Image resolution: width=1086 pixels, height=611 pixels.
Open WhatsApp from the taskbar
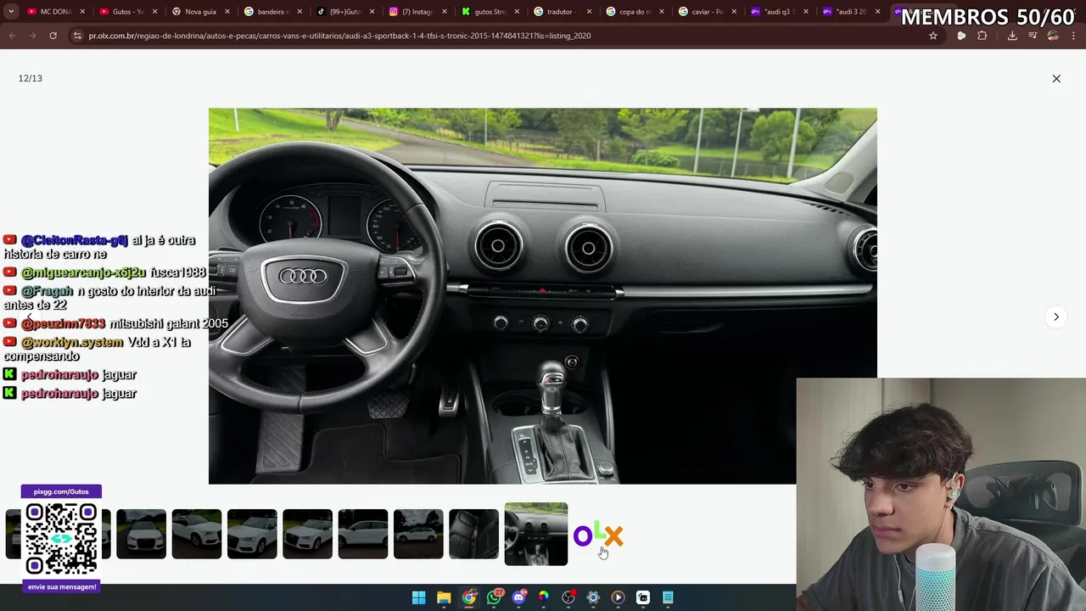click(494, 597)
